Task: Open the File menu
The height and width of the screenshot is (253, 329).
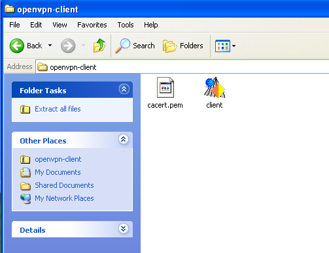Action: tap(14, 25)
